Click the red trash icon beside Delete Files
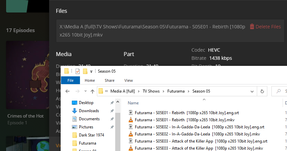The width and height of the screenshot is (287, 151). tap(252, 27)
